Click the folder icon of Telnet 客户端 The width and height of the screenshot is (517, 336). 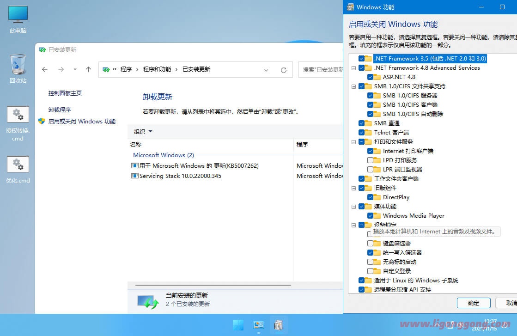click(368, 133)
